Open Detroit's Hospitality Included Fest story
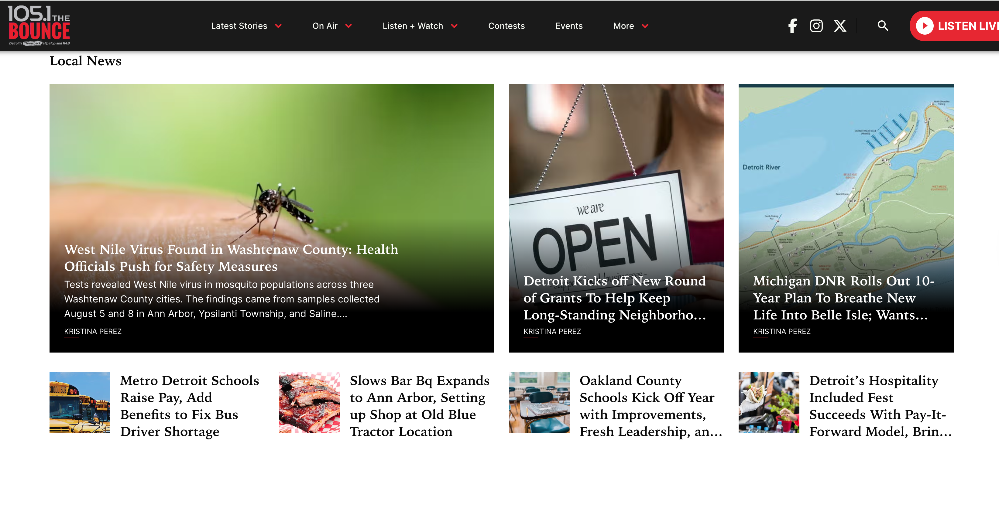Viewport: 999px width, 515px height. (880, 406)
